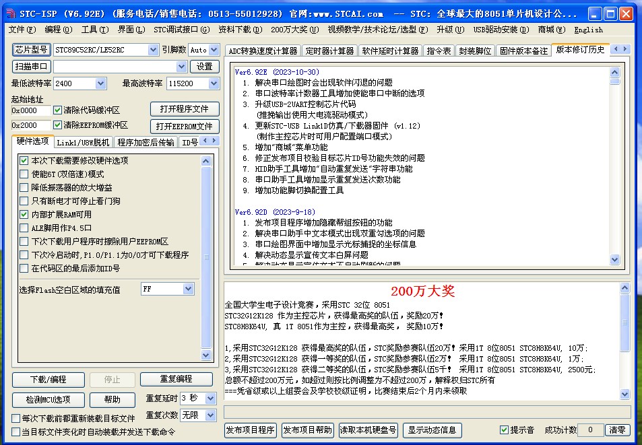Toggle 提示音 checkbox

click(505, 430)
